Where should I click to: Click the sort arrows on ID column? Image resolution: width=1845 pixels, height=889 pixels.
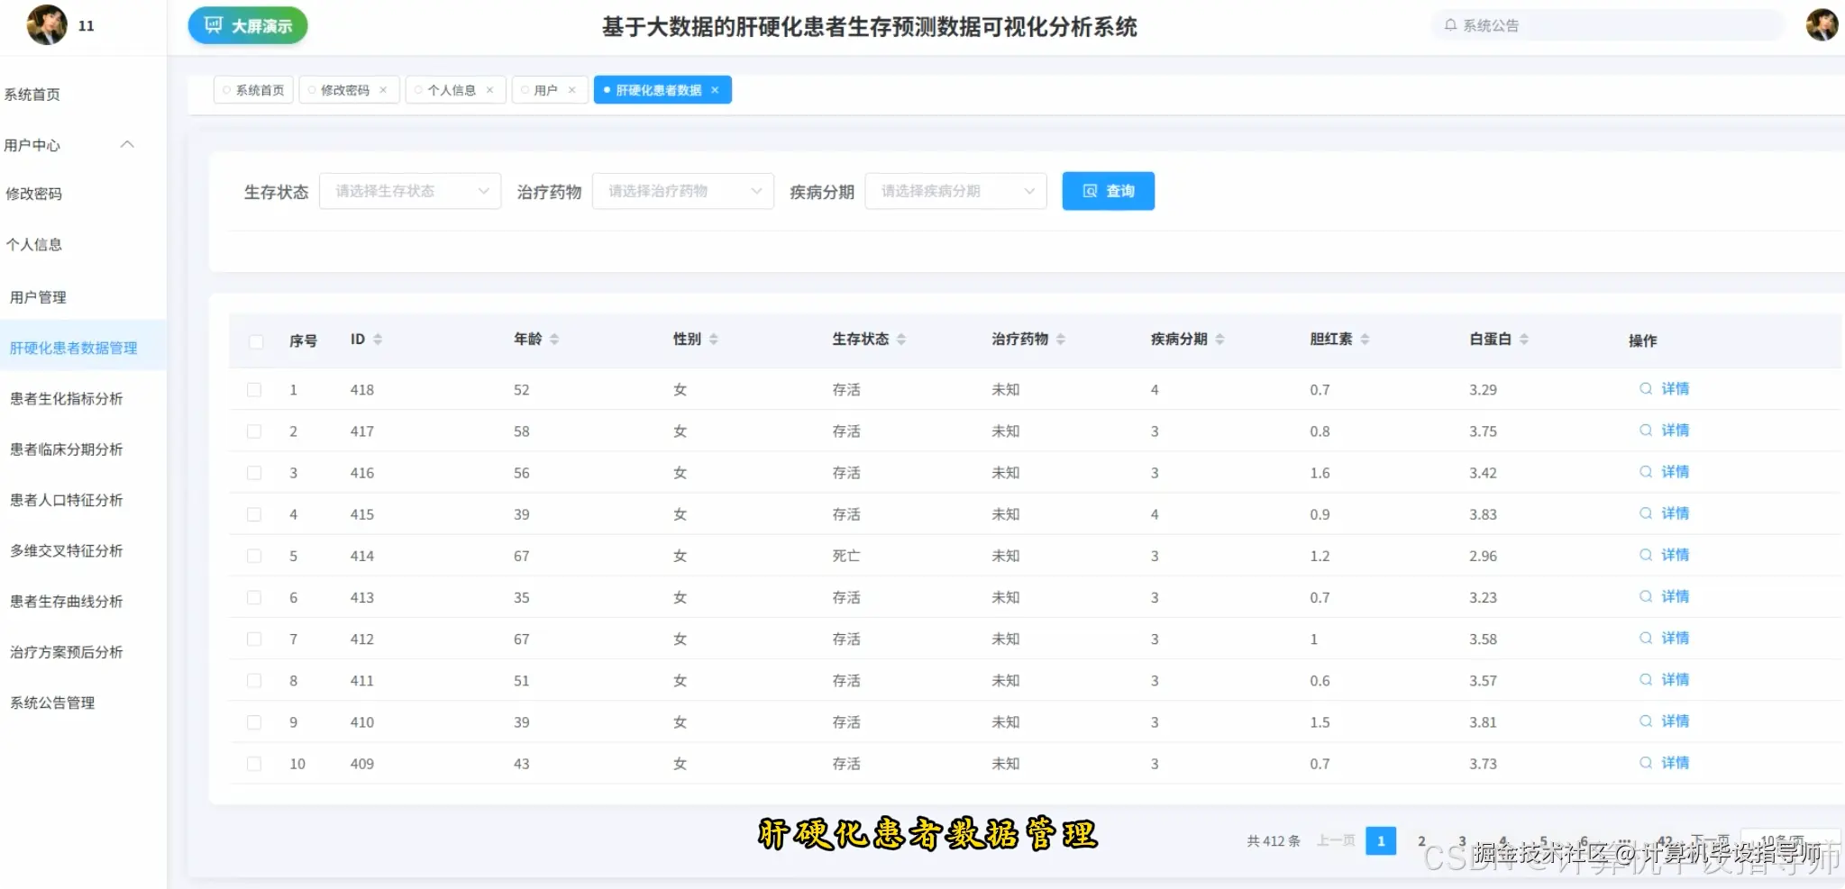click(x=378, y=339)
